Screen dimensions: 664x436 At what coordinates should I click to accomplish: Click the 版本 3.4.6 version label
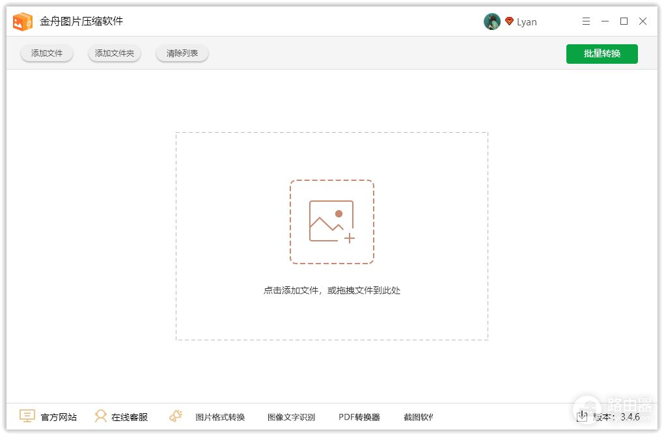616,417
